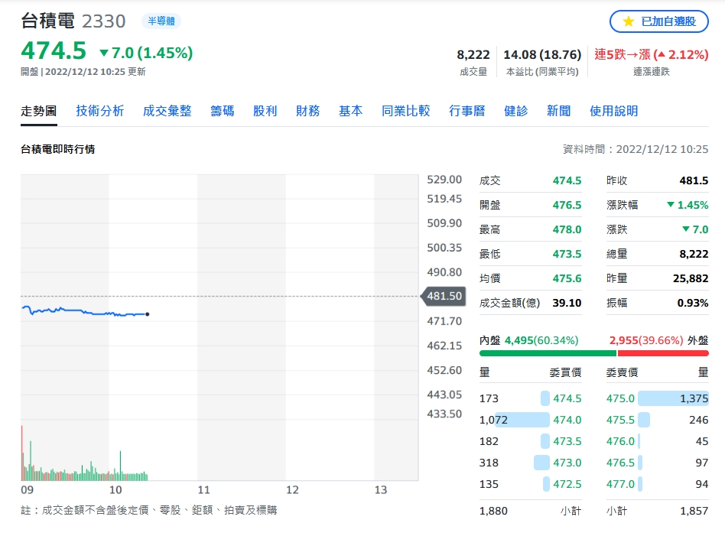
Task: Click the stock name 台積電 heading
Action: coord(47,21)
